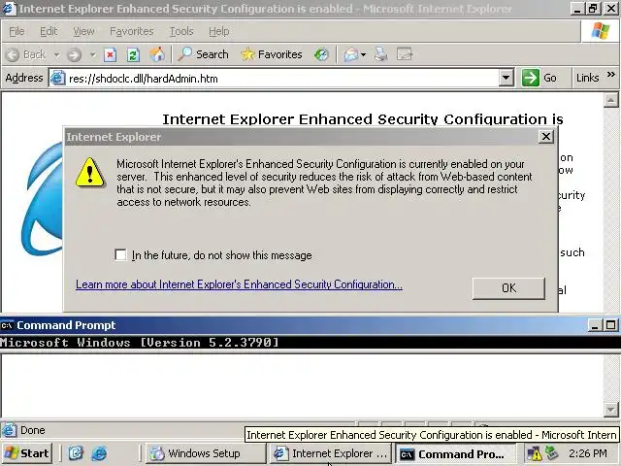
Task: Open the Search toolbar button
Action: coord(203,54)
